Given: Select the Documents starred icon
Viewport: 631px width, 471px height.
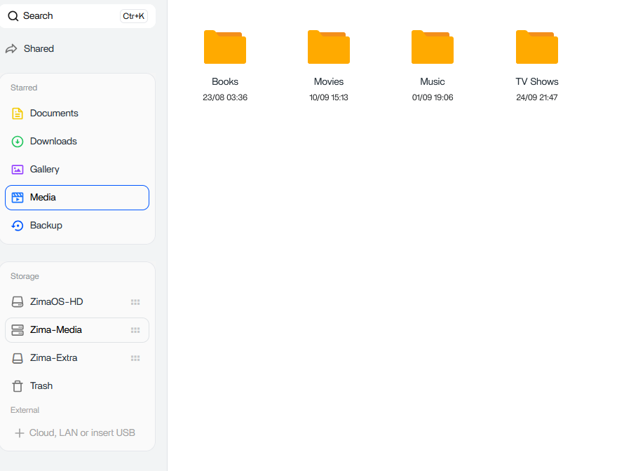Looking at the screenshot, I should [18, 114].
